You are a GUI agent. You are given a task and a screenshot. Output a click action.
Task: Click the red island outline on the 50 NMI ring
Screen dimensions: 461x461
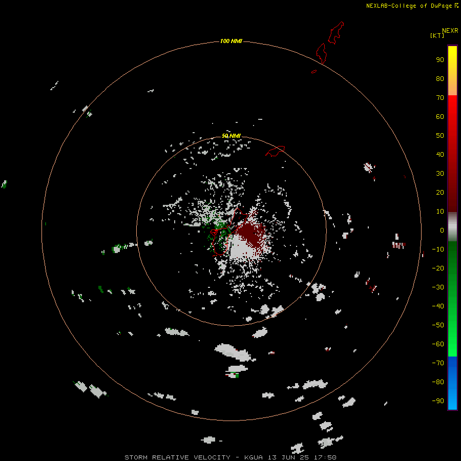click(275, 151)
